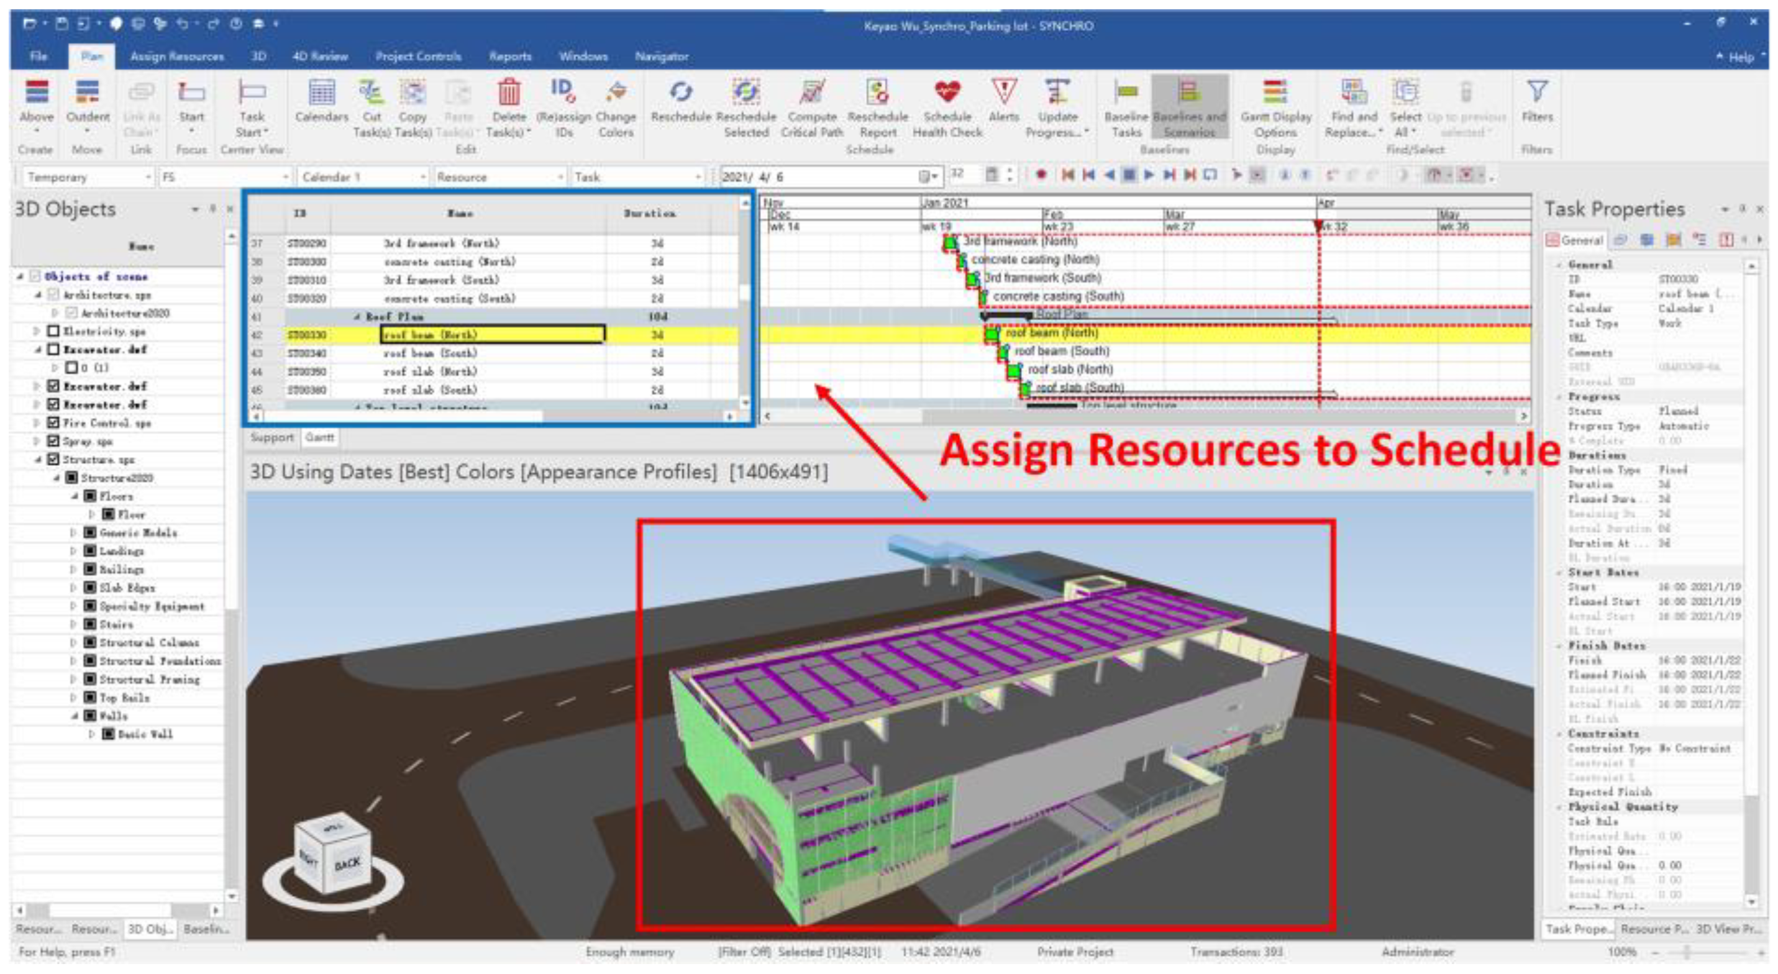Check the Electricity.spx checkbox
This screenshot has height=974, width=1778.
click(x=53, y=331)
